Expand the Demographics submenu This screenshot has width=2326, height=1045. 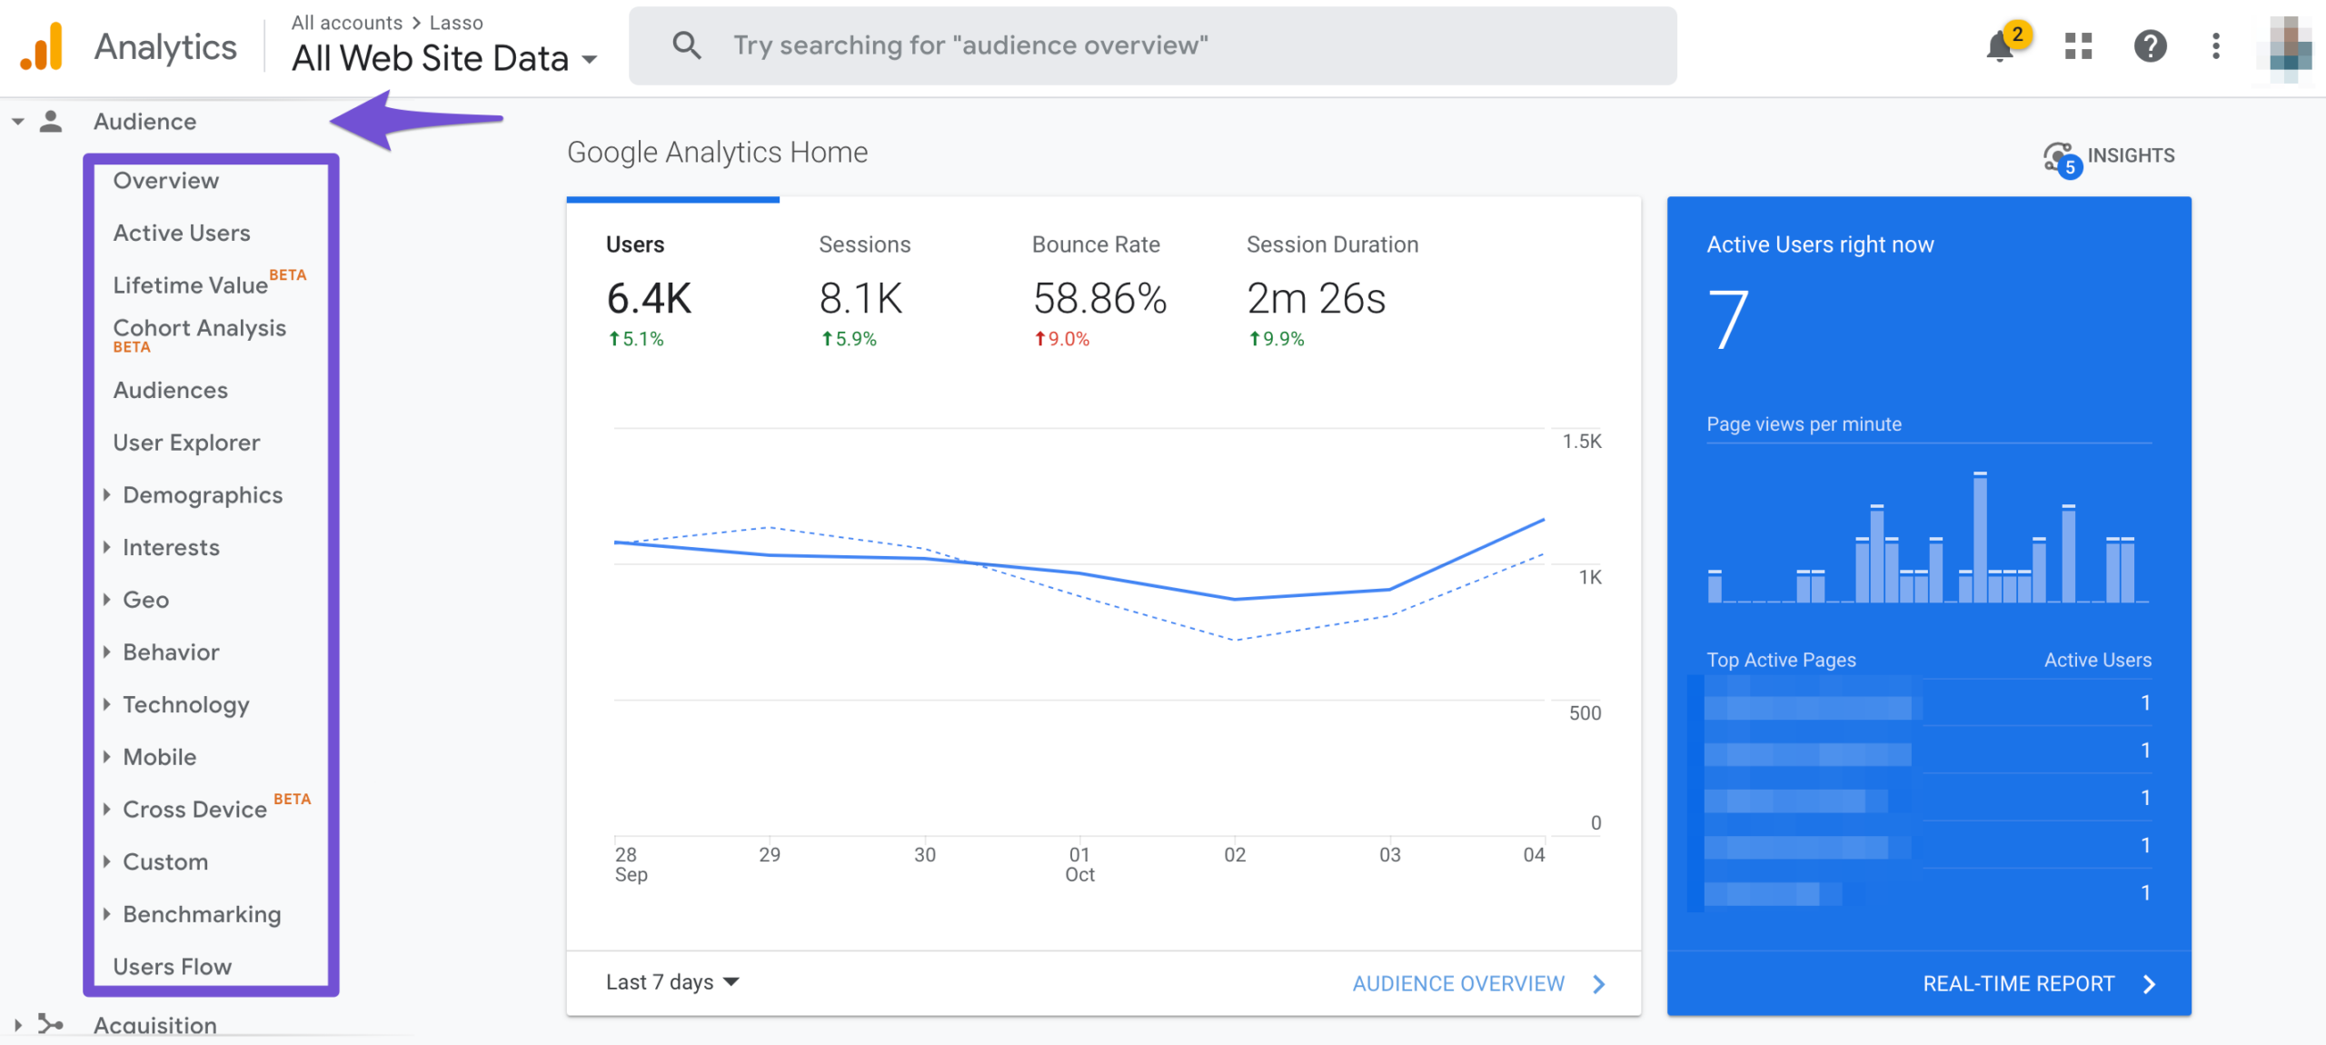(106, 495)
